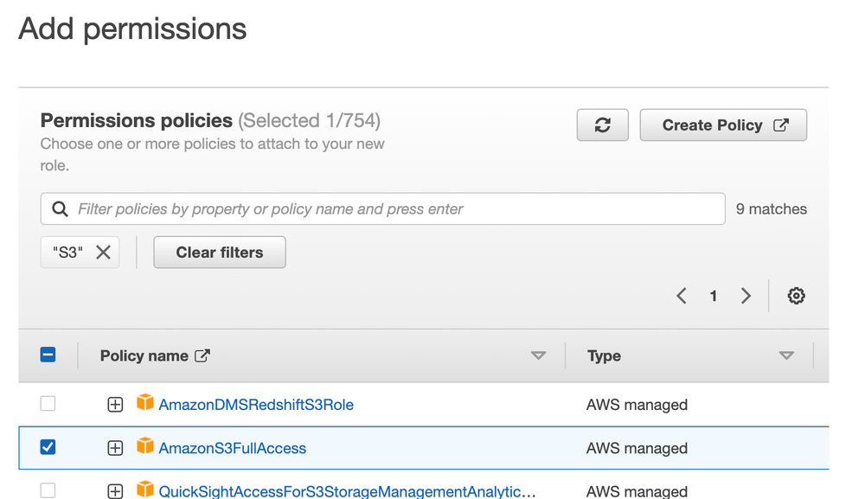Open the table preferences gear icon
This screenshot has height=499, width=865.
(x=796, y=295)
